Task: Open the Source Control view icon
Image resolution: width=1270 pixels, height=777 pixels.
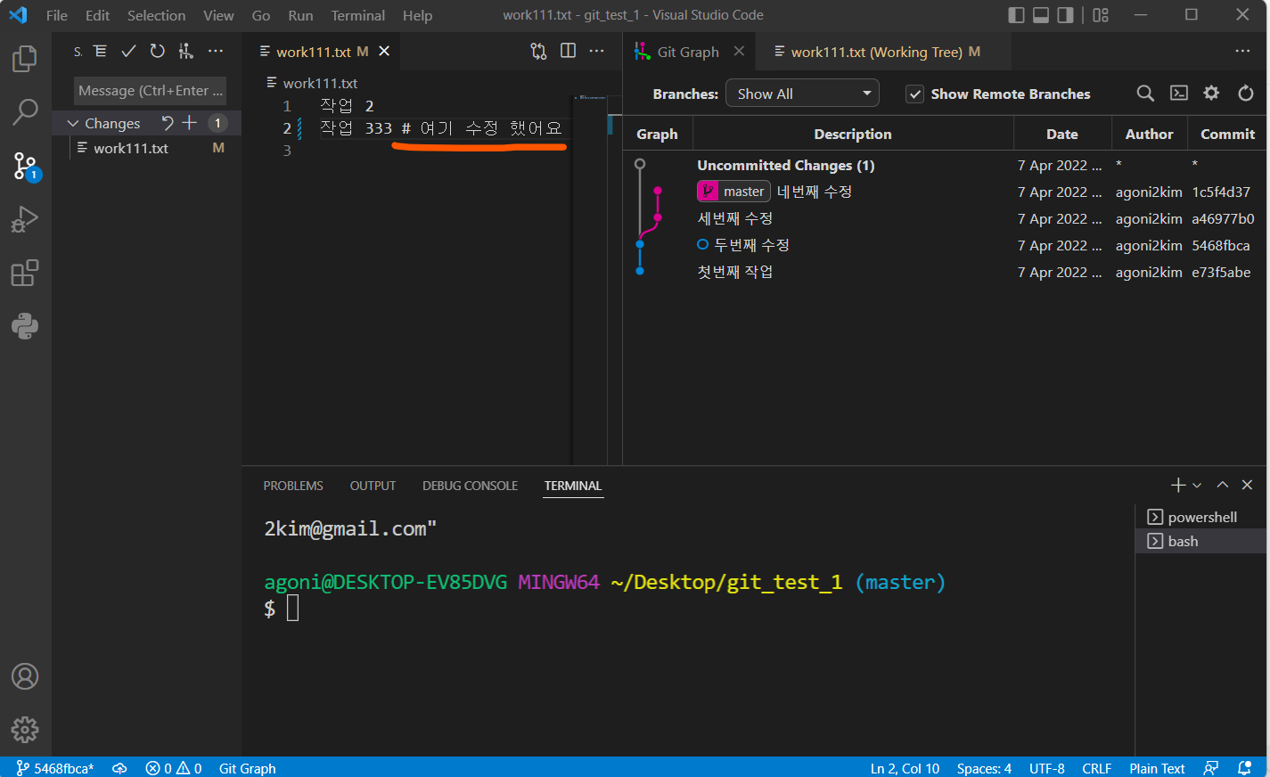Action: [x=25, y=166]
